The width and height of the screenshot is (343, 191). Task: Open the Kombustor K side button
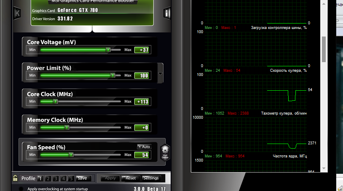(x=17, y=13)
